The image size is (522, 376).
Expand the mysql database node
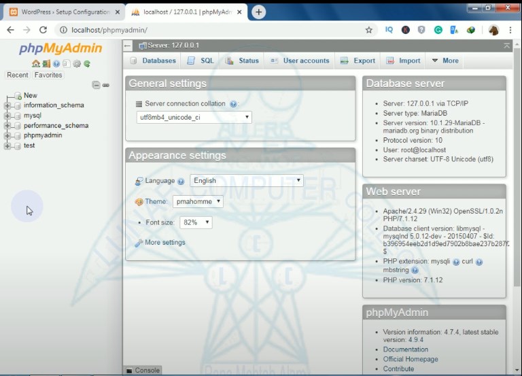click(7, 116)
